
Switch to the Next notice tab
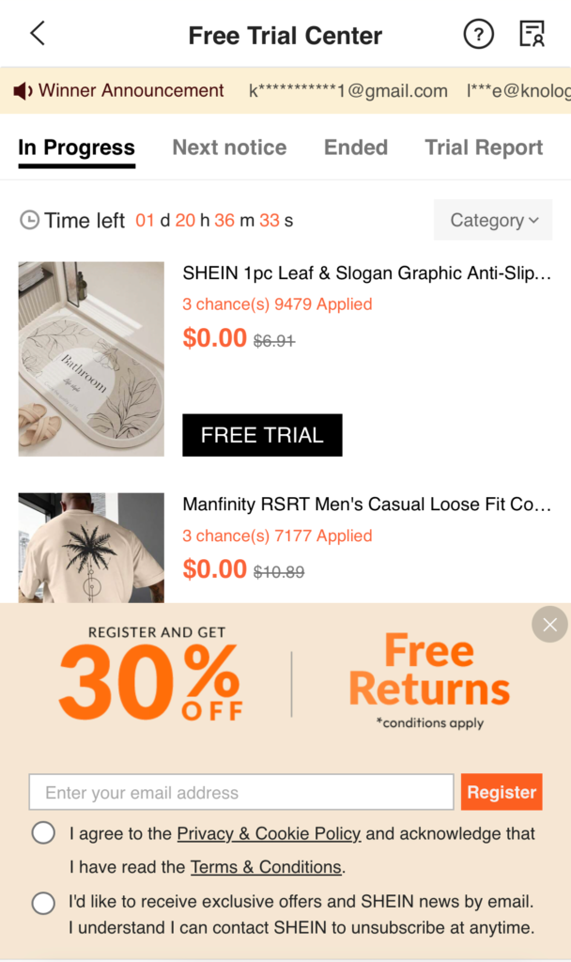pyautogui.click(x=229, y=147)
